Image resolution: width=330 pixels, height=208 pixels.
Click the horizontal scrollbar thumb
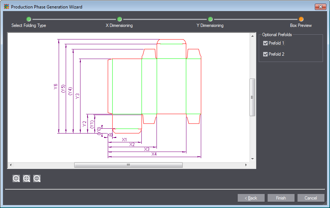128,165
